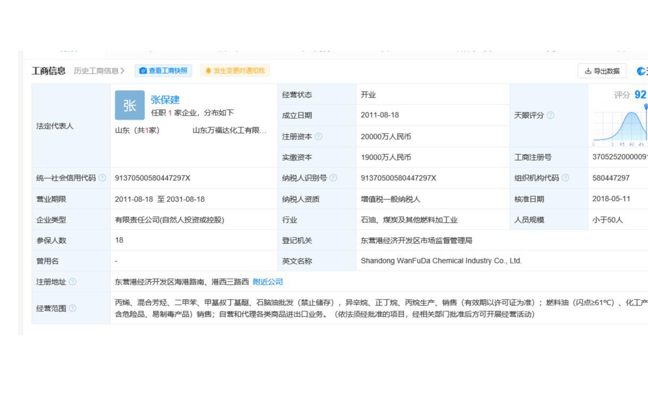The height and width of the screenshot is (404, 648).
Task: Select company type 有限责任公司(自然人投资或控股)
Action: (x=169, y=220)
